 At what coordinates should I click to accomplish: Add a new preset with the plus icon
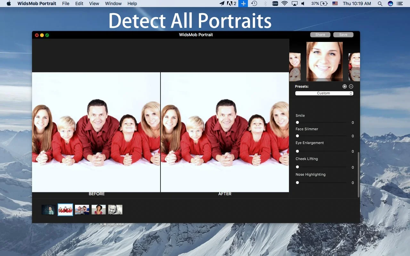[x=345, y=86]
